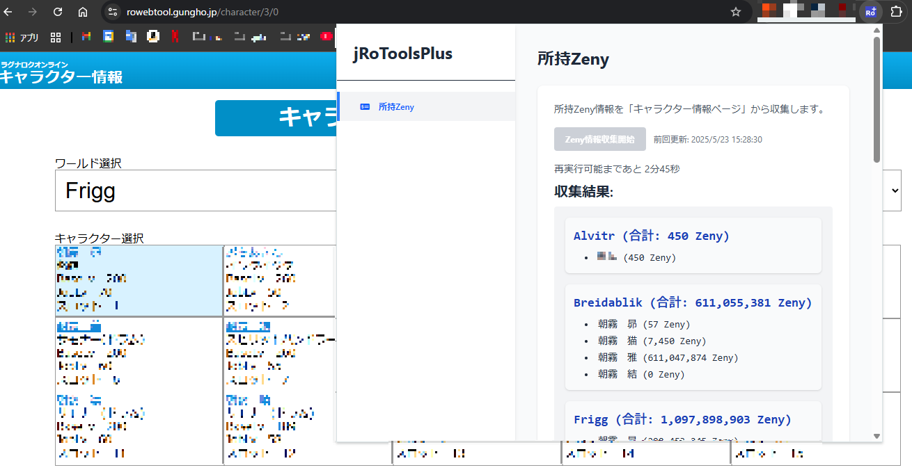The image size is (912, 470).
Task: Select 所持Zeny in the jRoToolsPlus sidebar
Action: coord(426,106)
